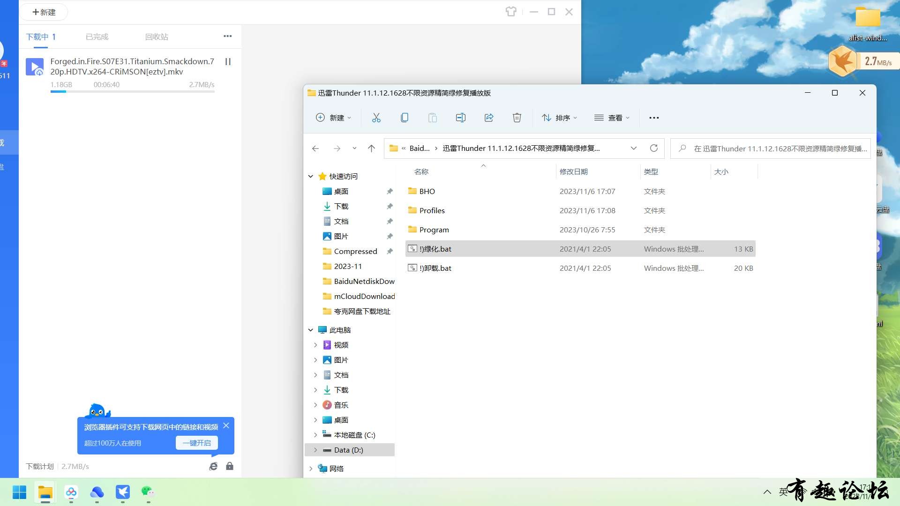The image size is (900, 506).
Task: Click the browser plugin icon in Thunder status bar
Action: tap(213, 466)
